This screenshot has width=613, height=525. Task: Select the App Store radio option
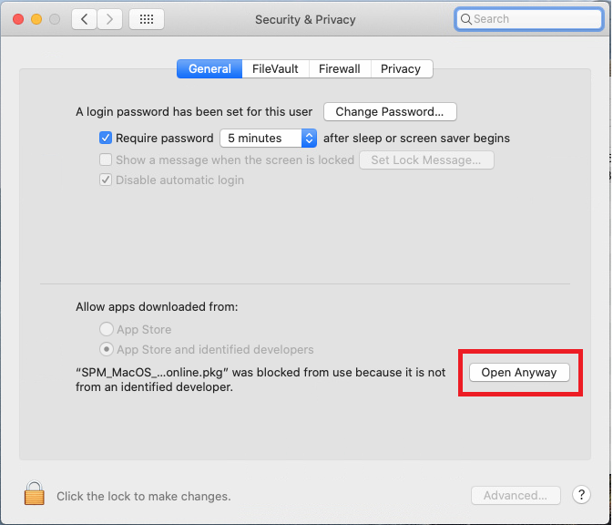(x=107, y=329)
